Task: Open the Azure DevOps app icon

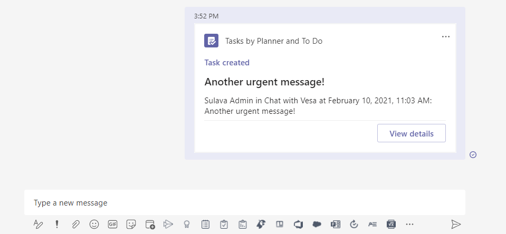Action: (x=298, y=224)
